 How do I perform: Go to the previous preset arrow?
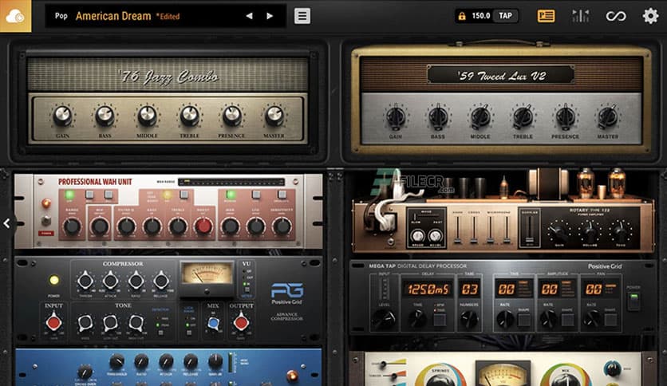[x=249, y=16]
